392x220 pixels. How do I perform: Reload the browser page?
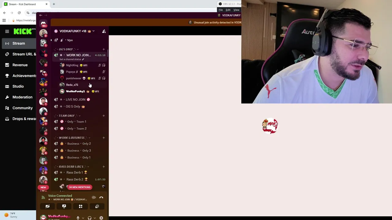pyautogui.click(x=19, y=13)
